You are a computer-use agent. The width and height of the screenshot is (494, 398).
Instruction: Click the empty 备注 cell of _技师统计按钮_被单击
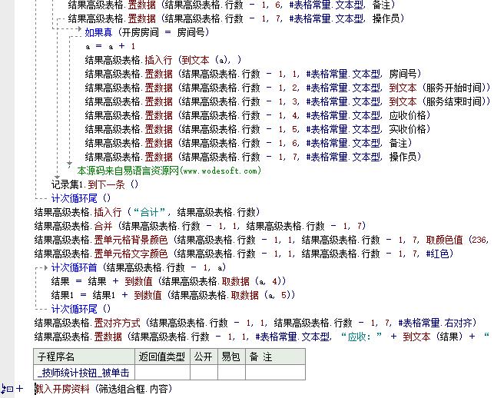pyautogui.click(x=275, y=373)
